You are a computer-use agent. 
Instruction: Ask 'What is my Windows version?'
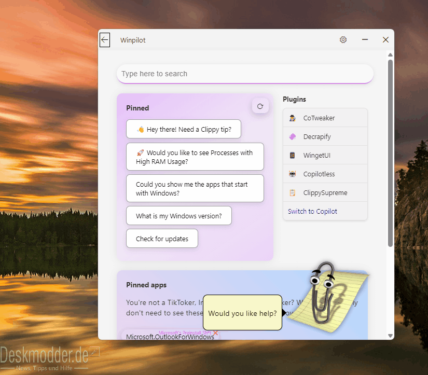click(179, 216)
